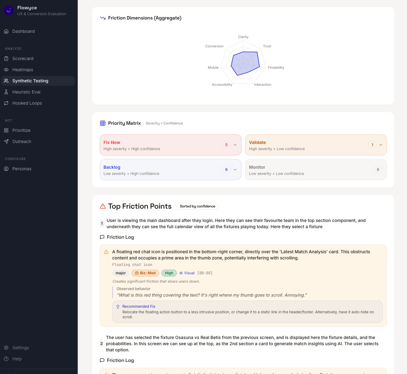Open Hooked Loops repeat icon
The image size is (407, 374).
click(6, 103)
